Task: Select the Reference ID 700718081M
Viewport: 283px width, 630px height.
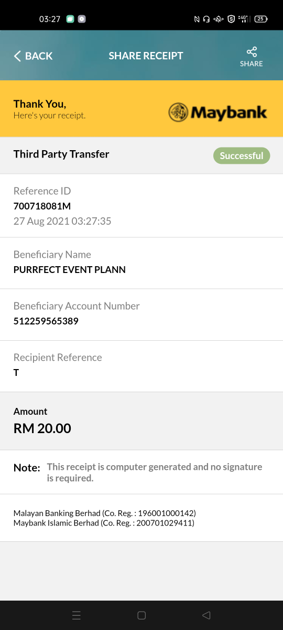Action: point(42,206)
